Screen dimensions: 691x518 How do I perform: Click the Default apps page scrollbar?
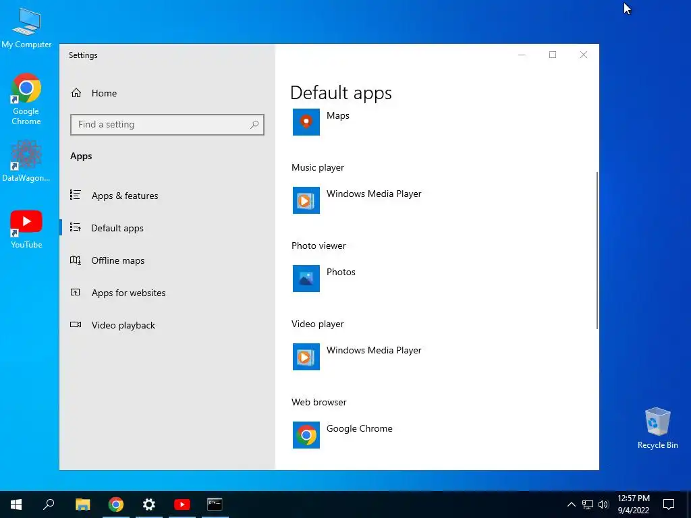click(x=597, y=250)
